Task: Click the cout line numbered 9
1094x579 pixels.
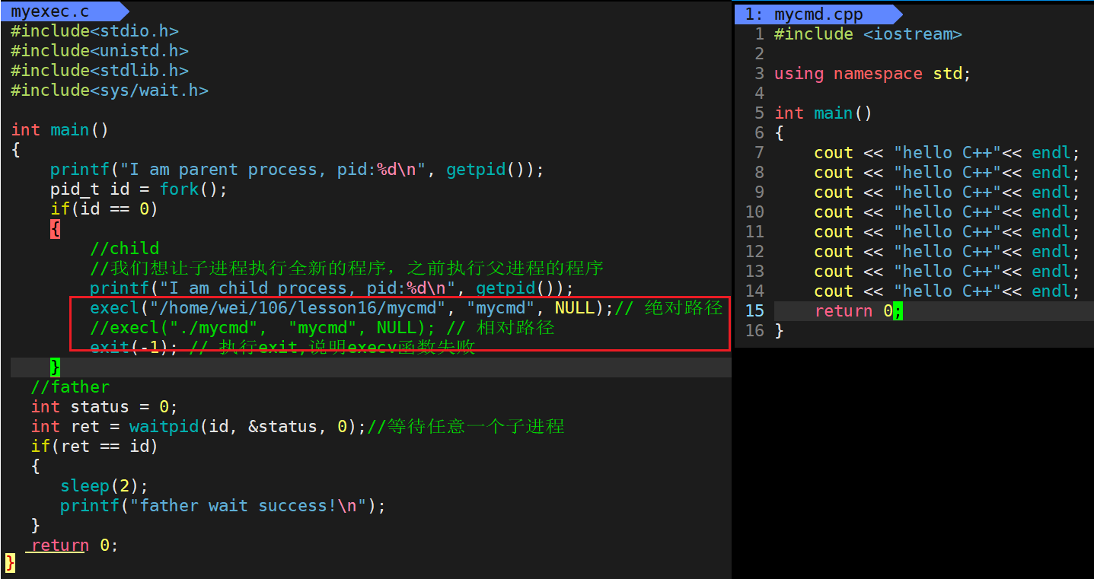Action: tap(947, 192)
